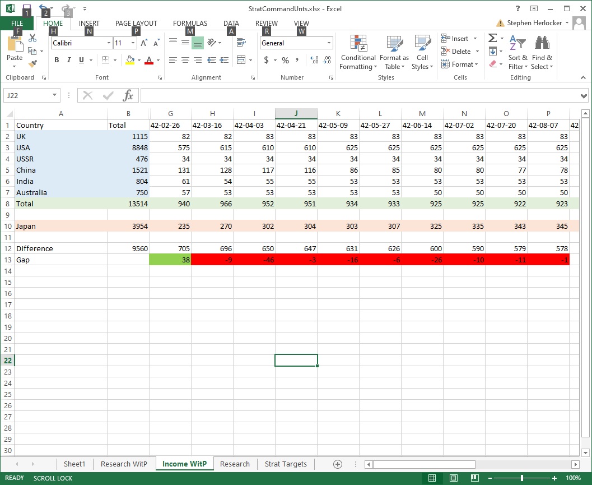Viewport: 592px width, 485px height.
Task: Adjust the zoom slider handle
Action: [x=522, y=478]
